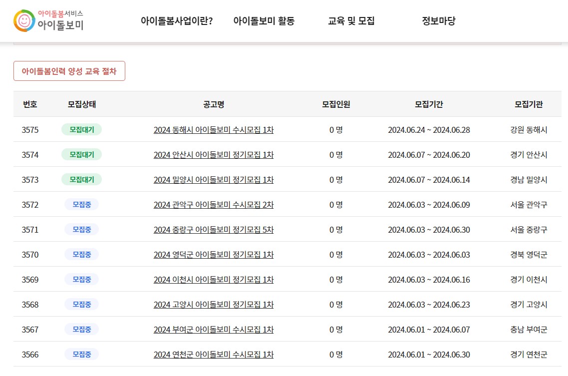Click 모집중 badge in row 3568
Viewport: 568px width, 376px height.
click(x=81, y=304)
